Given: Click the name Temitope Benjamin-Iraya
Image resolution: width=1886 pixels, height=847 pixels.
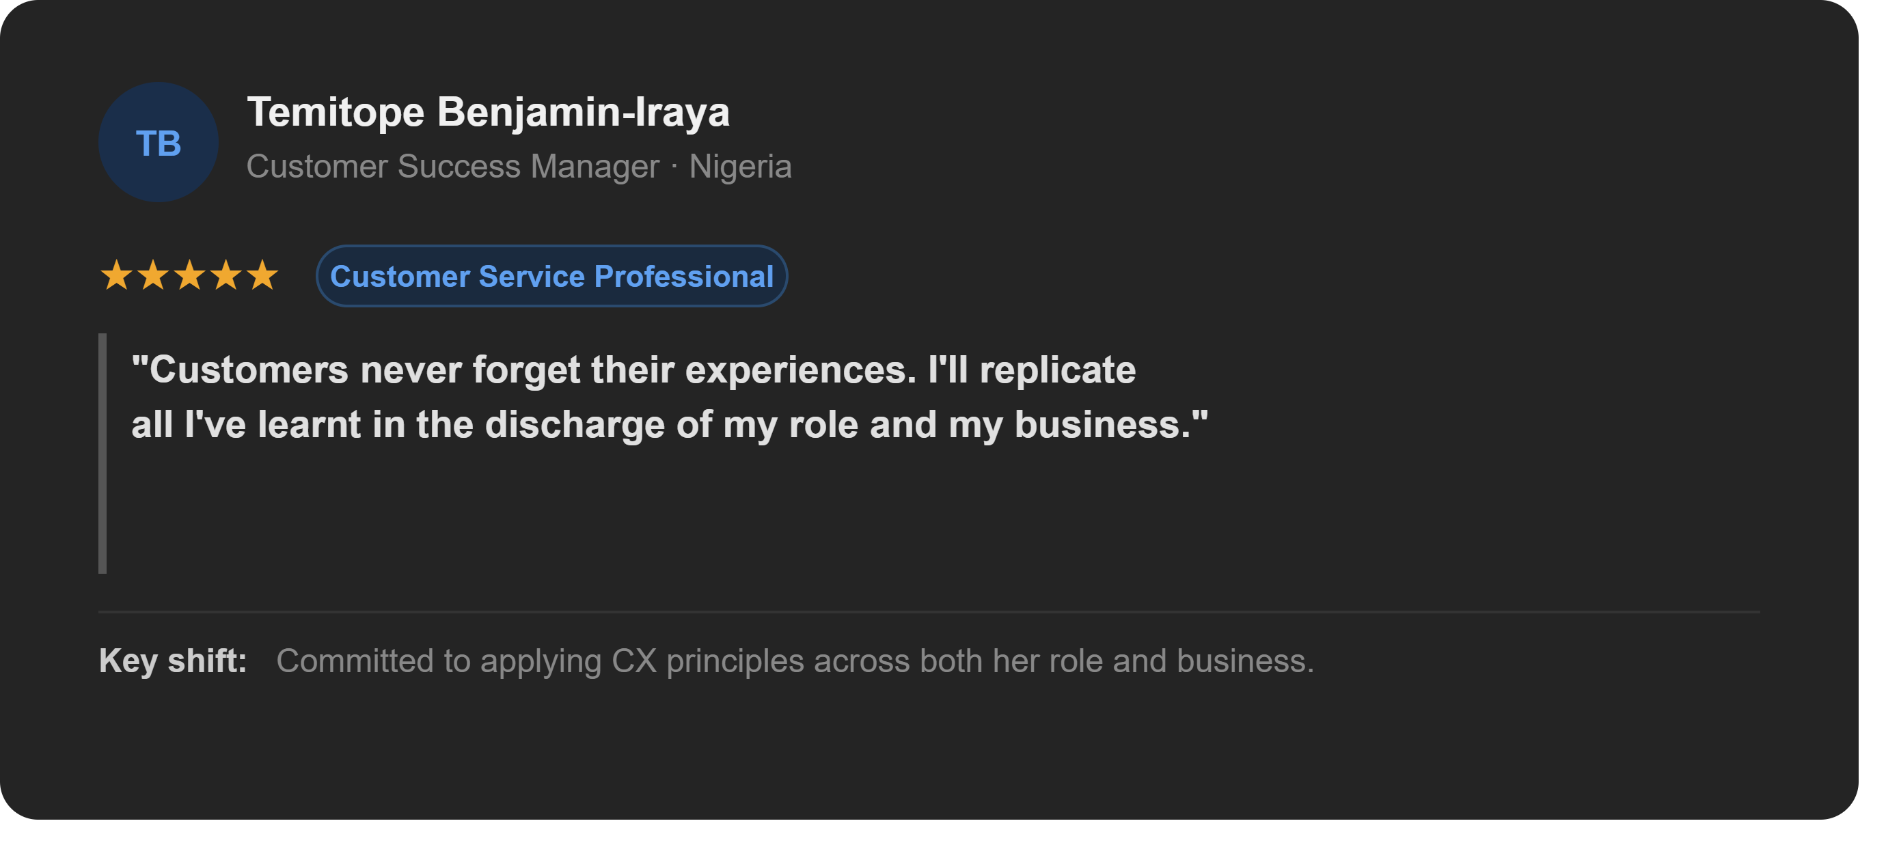Looking at the screenshot, I should 488,112.
